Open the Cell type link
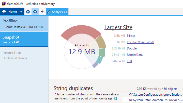 [129, 61]
